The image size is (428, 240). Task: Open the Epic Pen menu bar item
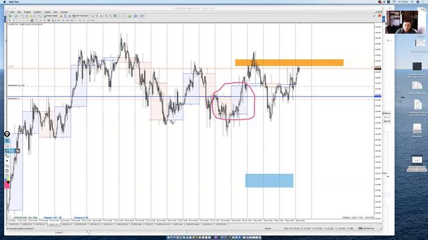coord(13,2)
